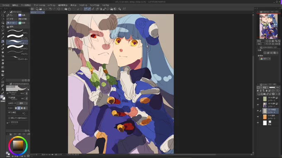
Task: Choose the フラットマーカー brush
Action: point(17,58)
